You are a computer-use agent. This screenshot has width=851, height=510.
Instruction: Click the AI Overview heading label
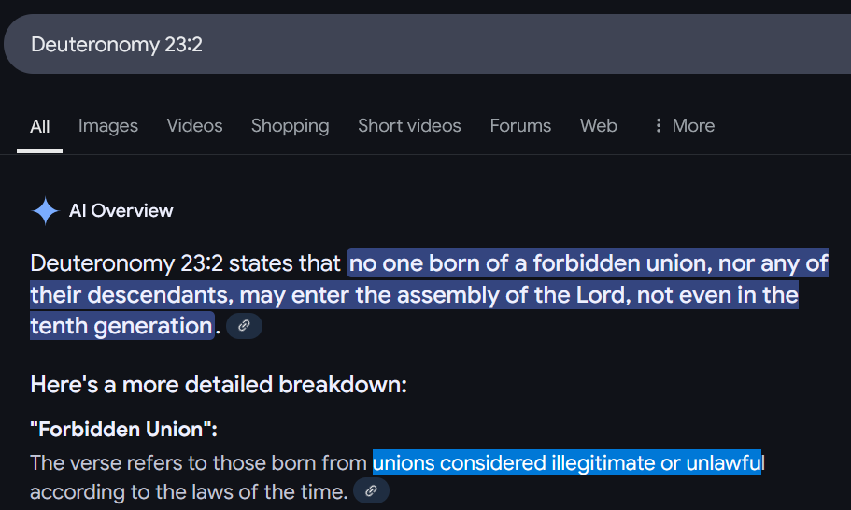tap(121, 210)
